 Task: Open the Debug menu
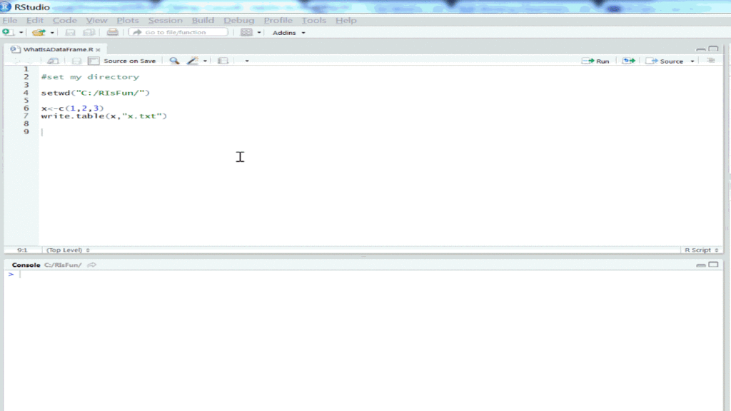238,20
